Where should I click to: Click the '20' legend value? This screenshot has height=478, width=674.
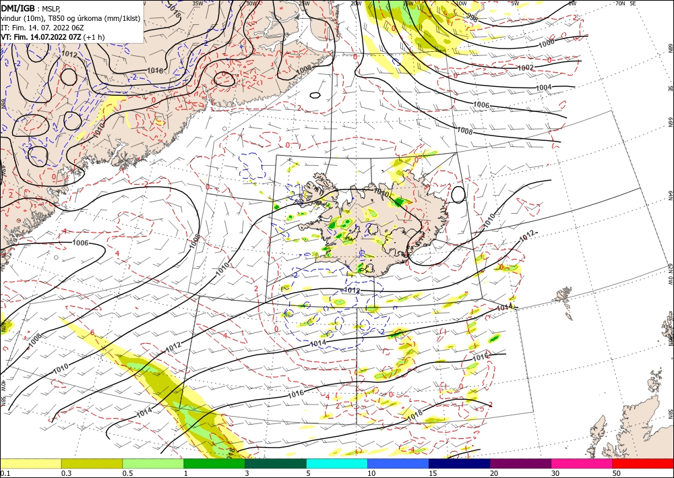point(494,473)
